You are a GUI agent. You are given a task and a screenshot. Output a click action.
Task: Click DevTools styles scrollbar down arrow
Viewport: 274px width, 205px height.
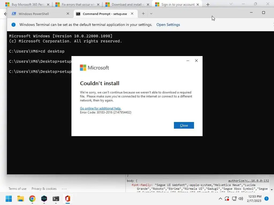[x=272, y=190]
